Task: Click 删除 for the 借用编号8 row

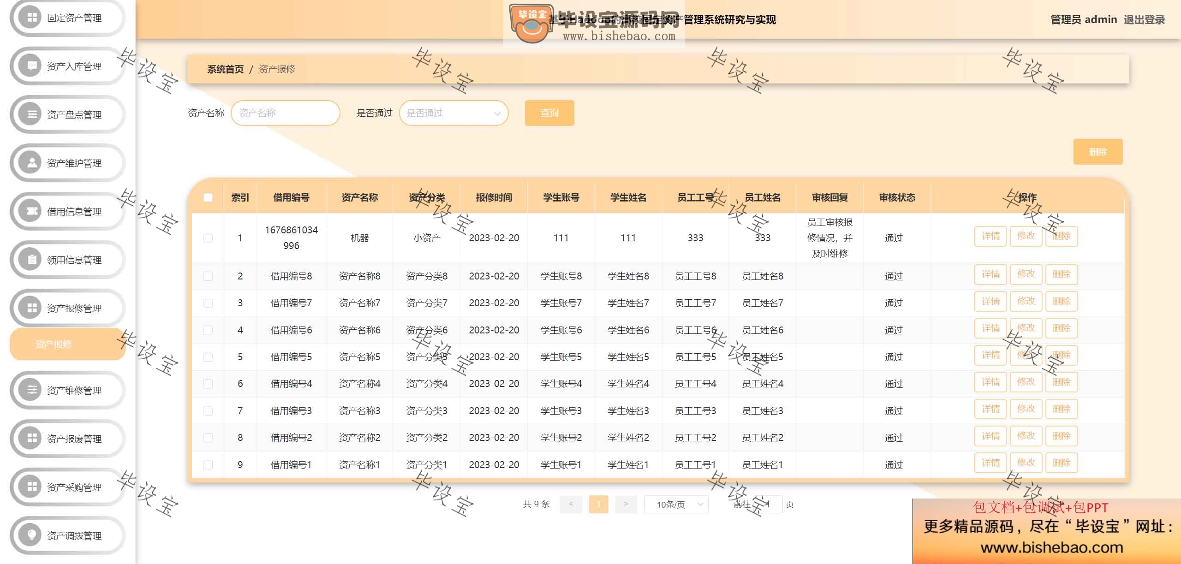Action: (x=1062, y=274)
